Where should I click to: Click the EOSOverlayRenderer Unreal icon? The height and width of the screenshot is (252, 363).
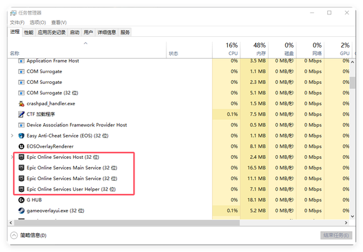(21, 146)
